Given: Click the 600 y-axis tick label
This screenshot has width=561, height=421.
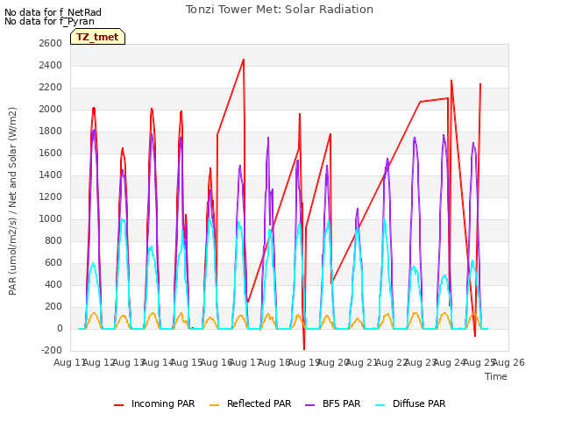Looking at the screenshot, I should coord(53,263).
